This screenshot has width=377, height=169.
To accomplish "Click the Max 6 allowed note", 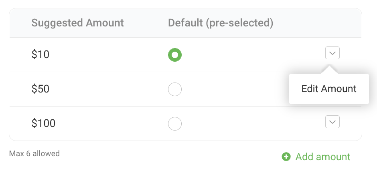I will point(34,153).
